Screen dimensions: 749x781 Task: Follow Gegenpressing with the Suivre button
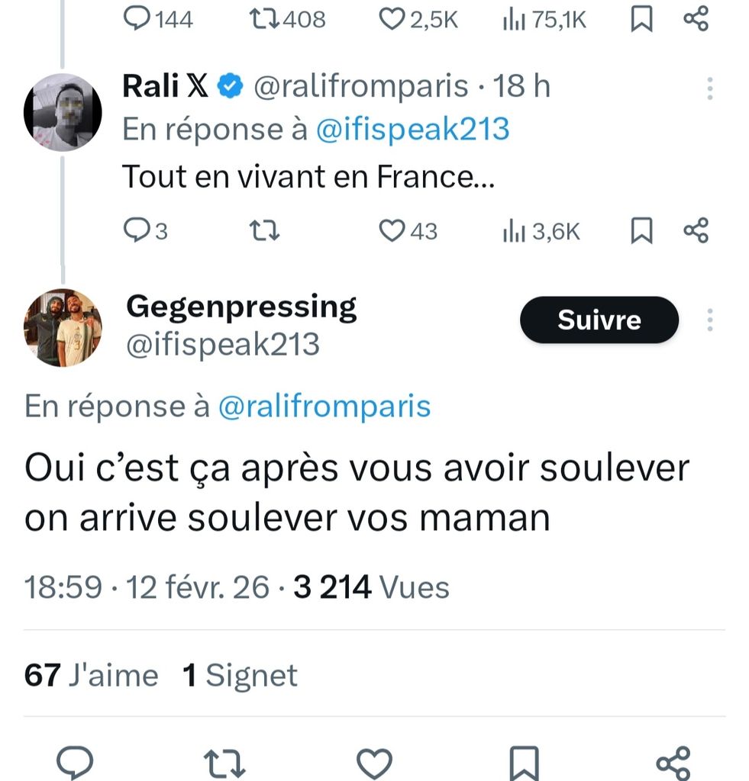(x=599, y=320)
